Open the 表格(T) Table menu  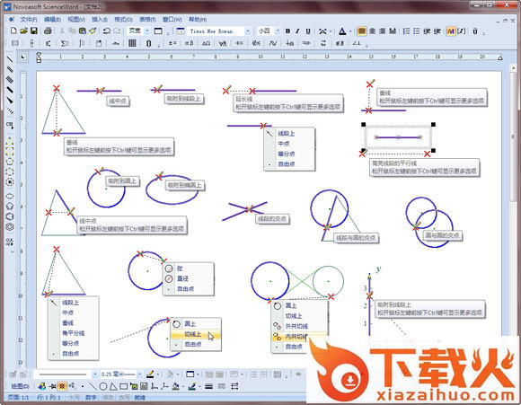click(x=147, y=20)
